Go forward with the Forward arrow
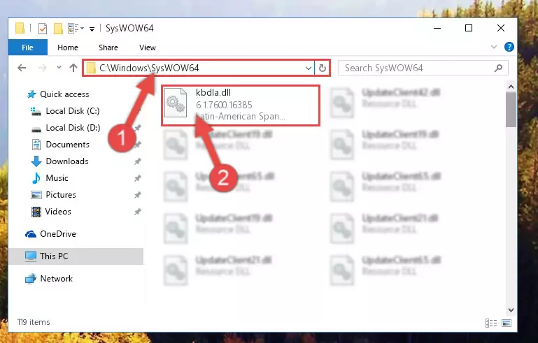538x343 pixels. pyautogui.click(x=43, y=68)
